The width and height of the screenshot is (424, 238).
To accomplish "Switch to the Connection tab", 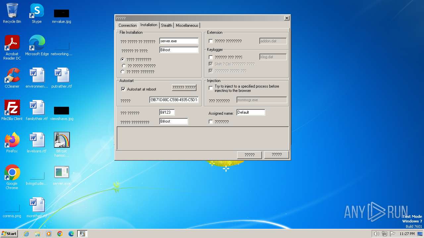I will pyautogui.click(x=128, y=25).
